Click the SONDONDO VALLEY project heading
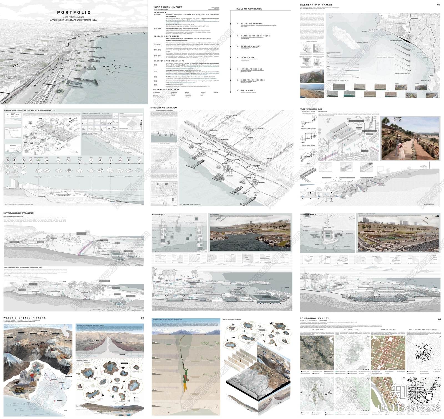 click(314, 318)
